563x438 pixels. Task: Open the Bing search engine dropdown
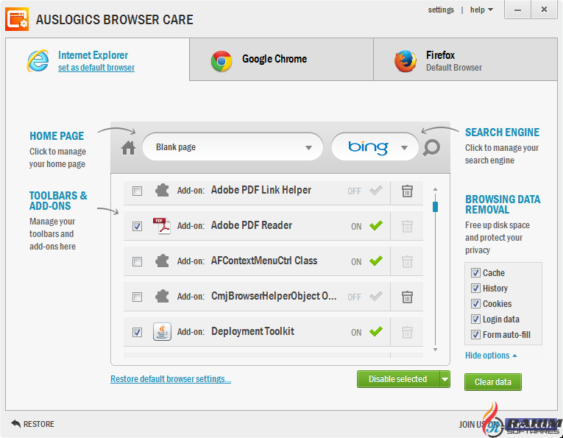coord(375,147)
